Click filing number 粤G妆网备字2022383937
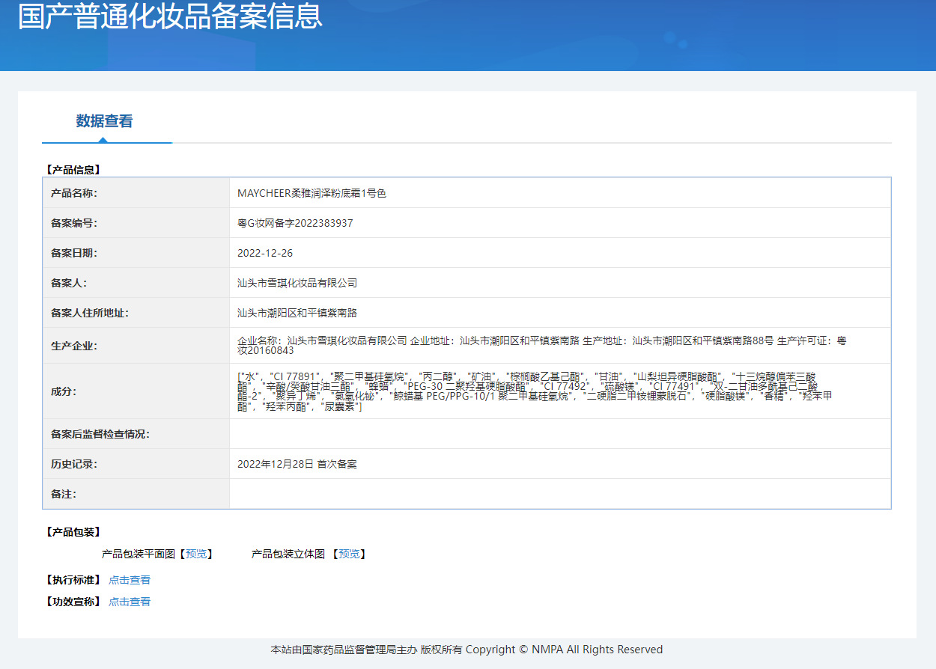Screen dimensions: 936x669 coord(295,223)
